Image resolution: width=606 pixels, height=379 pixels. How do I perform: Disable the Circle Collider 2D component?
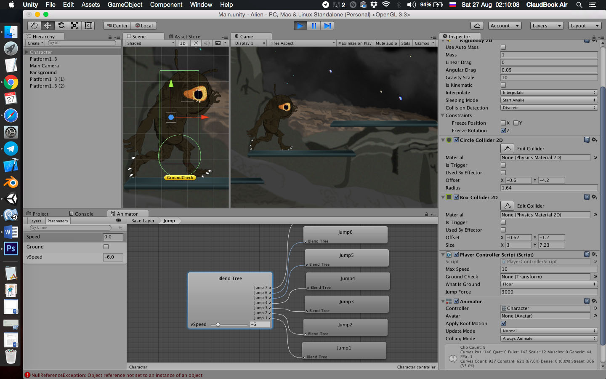pos(456,140)
